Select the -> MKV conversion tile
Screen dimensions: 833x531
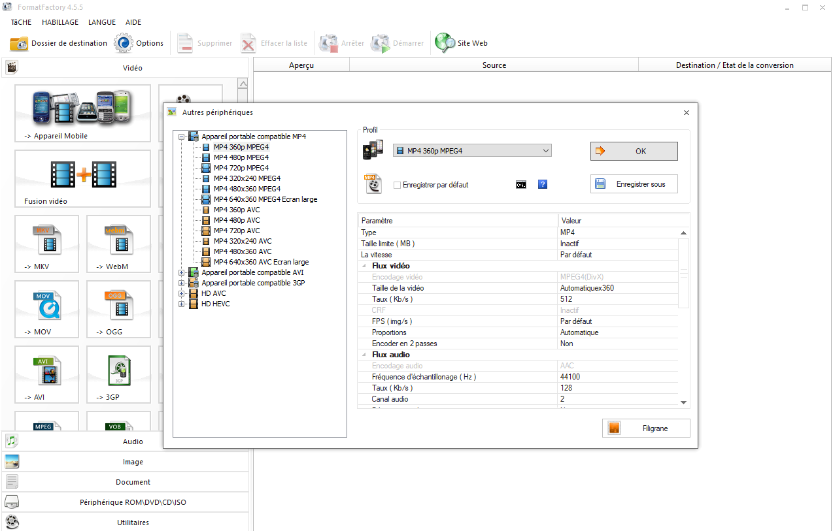click(x=46, y=244)
